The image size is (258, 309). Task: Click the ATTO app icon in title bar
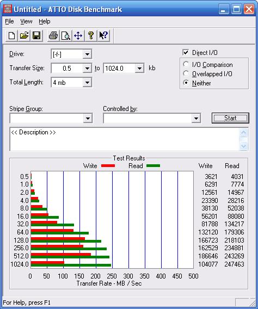pyautogui.click(x=7, y=9)
